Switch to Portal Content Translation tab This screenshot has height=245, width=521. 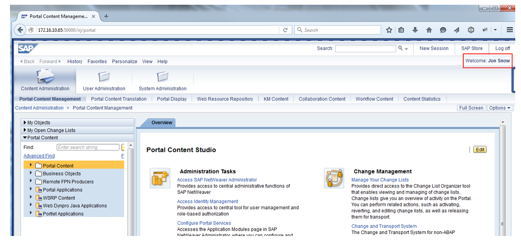point(119,99)
